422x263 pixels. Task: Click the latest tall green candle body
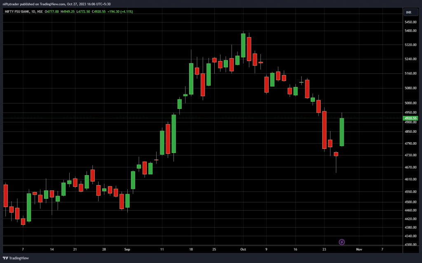click(342, 132)
